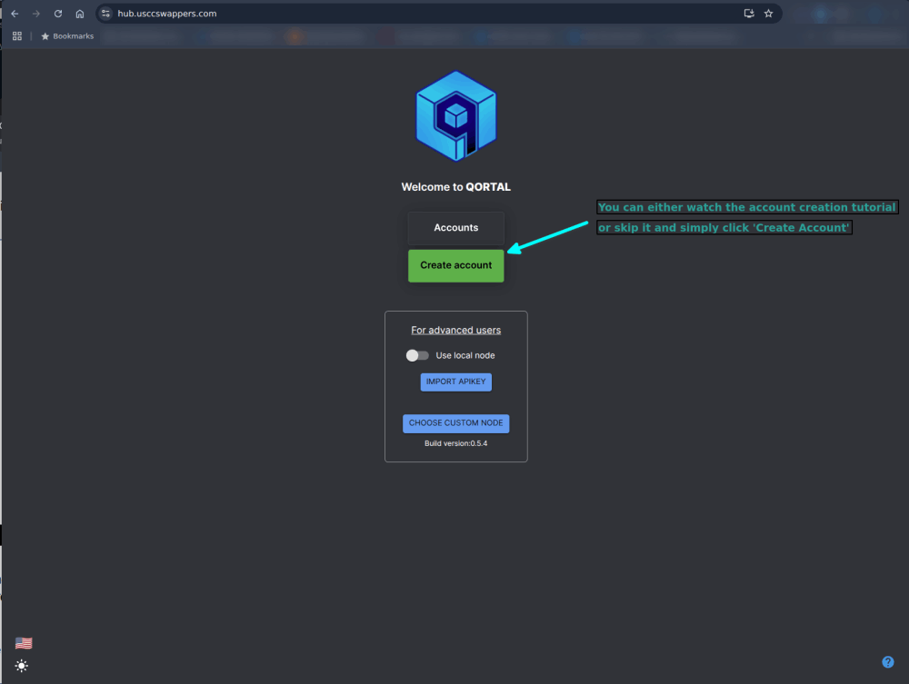Reload the current page

(x=58, y=14)
